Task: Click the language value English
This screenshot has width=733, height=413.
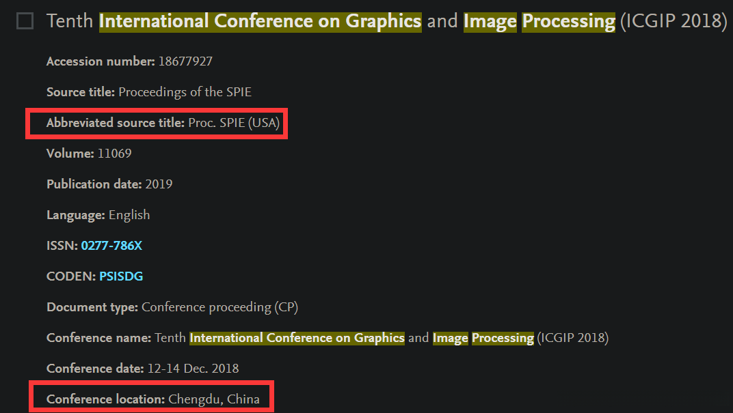Action: (x=129, y=215)
